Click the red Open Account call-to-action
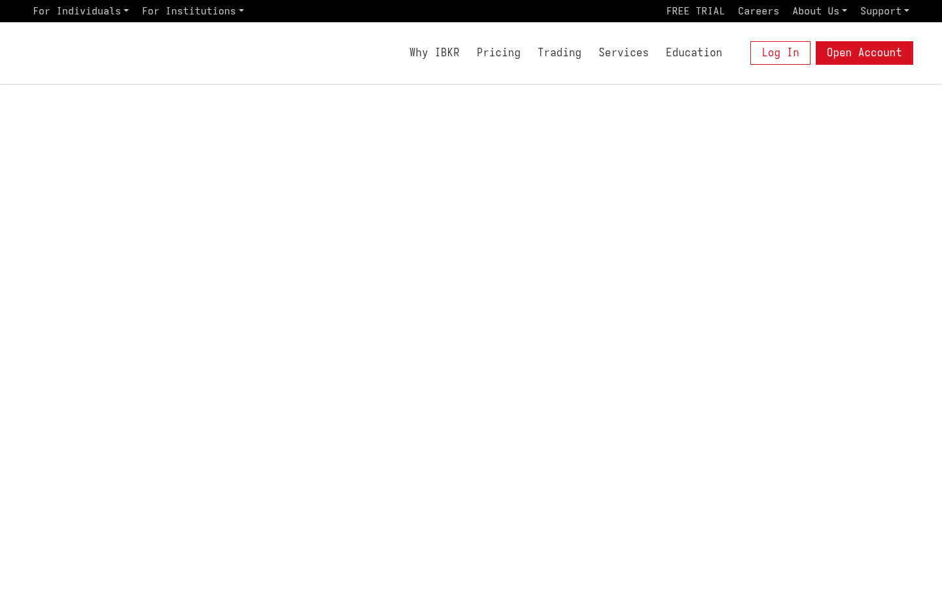The image size is (942, 589). pos(864,53)
